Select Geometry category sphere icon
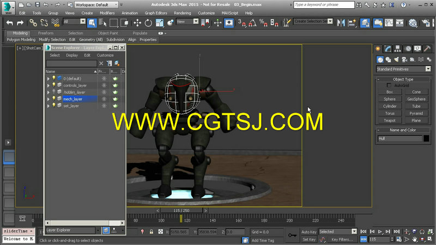 coord(380,59)
